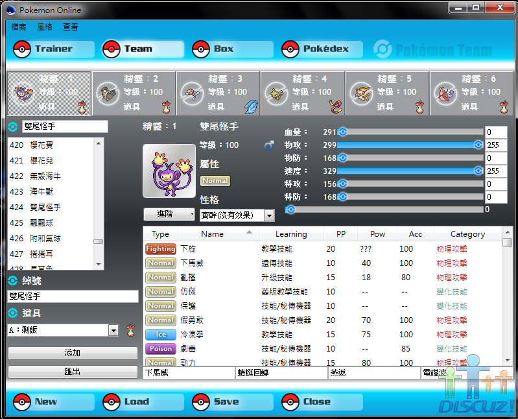Screen dimensions: 518x419
Task: Select 424 雙尾怪手 in pokemon list
Action: (51, 207)
